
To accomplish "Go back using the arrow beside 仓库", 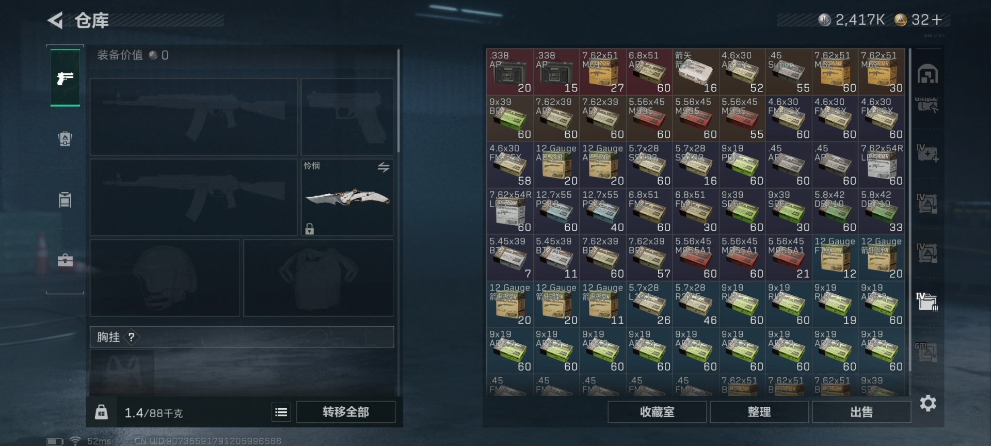I will click(55, 21).
